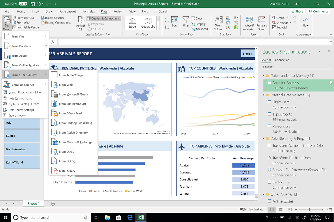
Task: Select the Geography data type
Action: [x=148, y=23]
